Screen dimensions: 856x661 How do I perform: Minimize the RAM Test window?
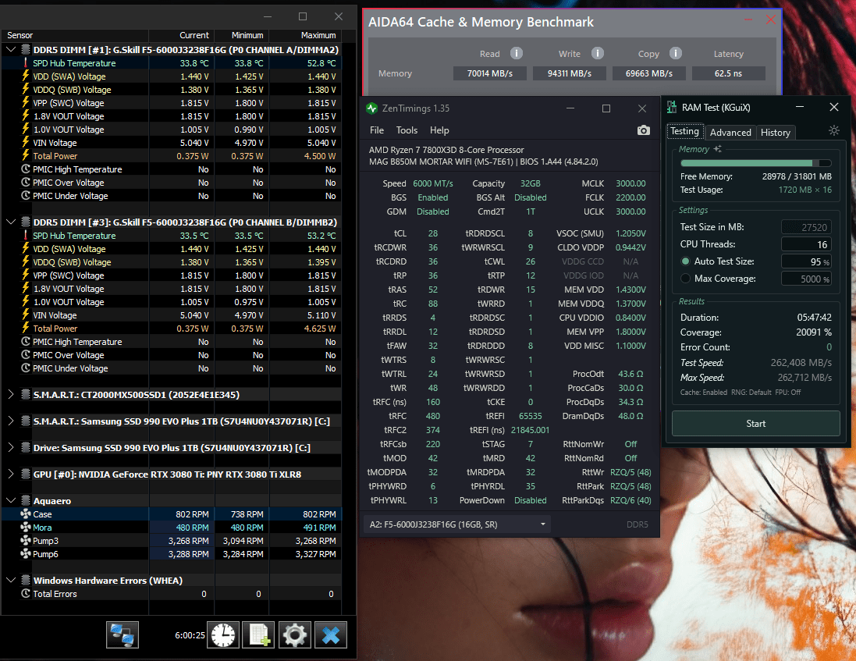(799, 107)
